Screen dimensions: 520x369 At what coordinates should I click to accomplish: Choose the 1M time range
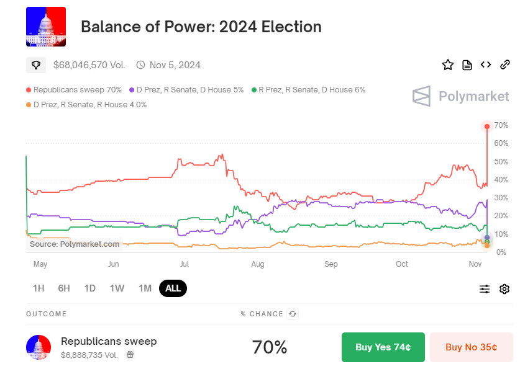point(145,288)
